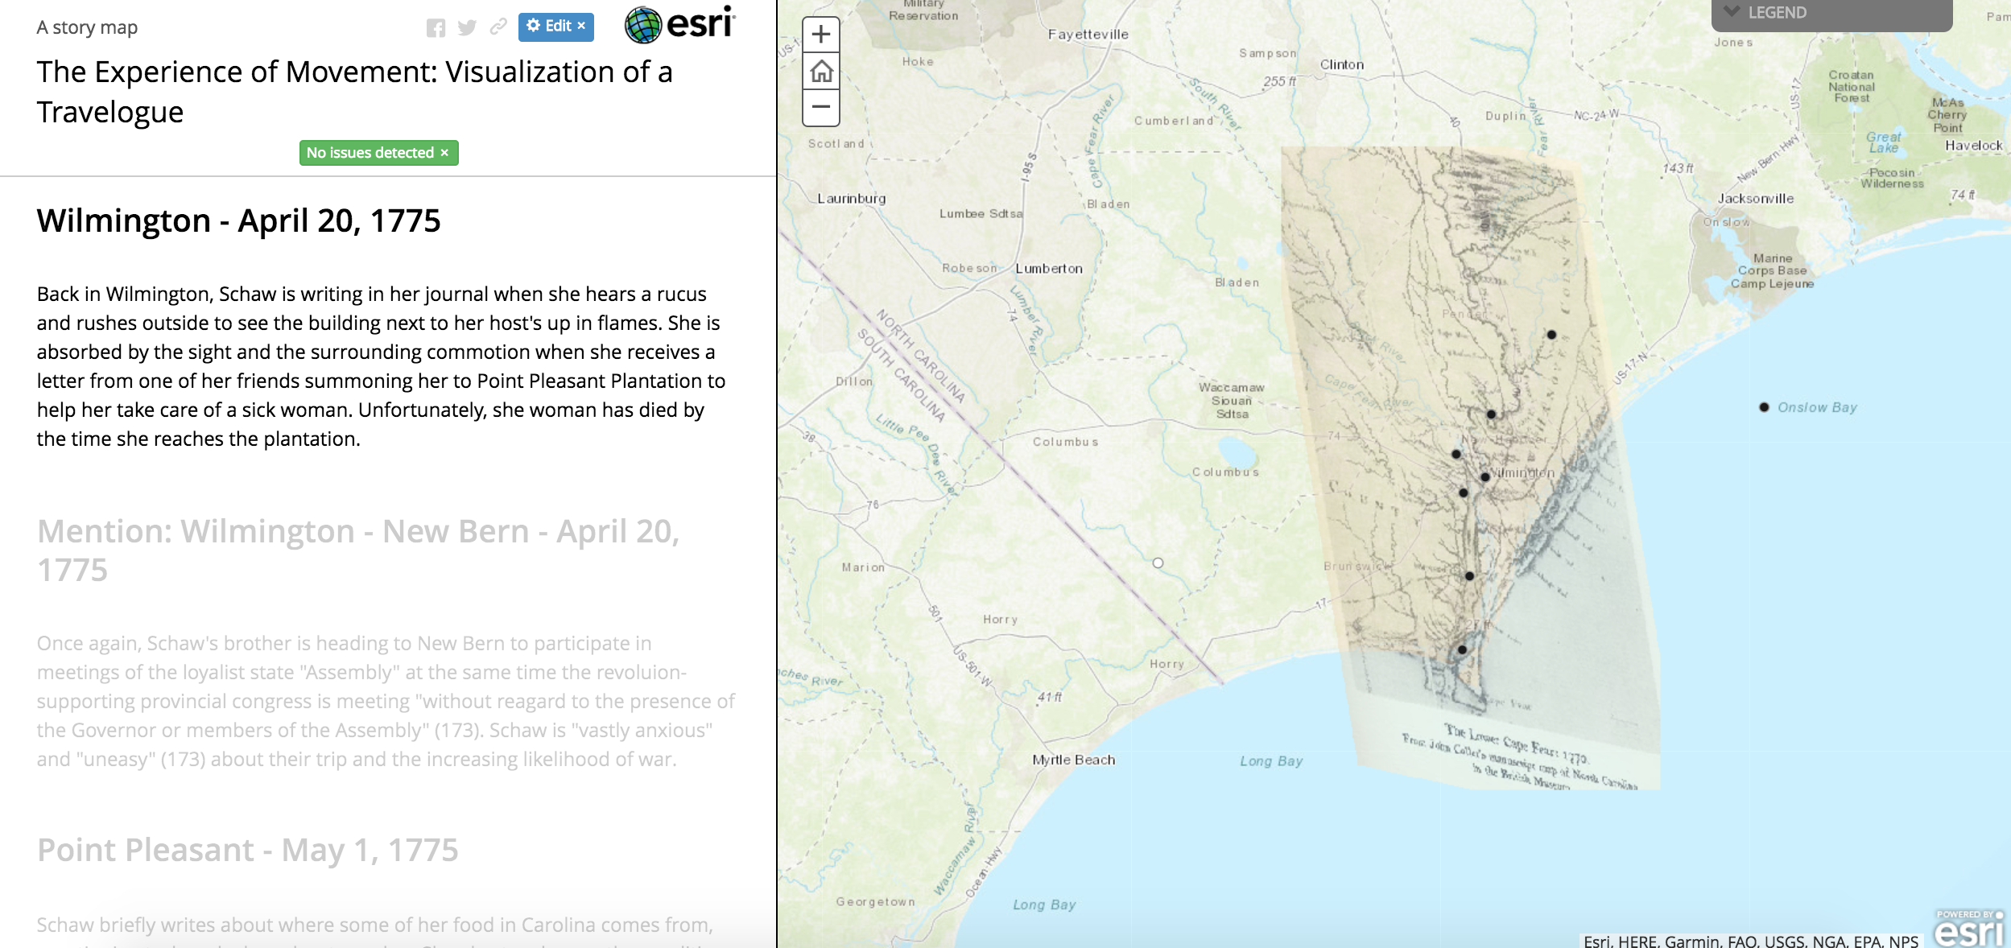Viewport: 2011px width, 948px height.
Task: Select the Wilmington point marker on map
Action: pyautogui.click(x=1485, y=477)
